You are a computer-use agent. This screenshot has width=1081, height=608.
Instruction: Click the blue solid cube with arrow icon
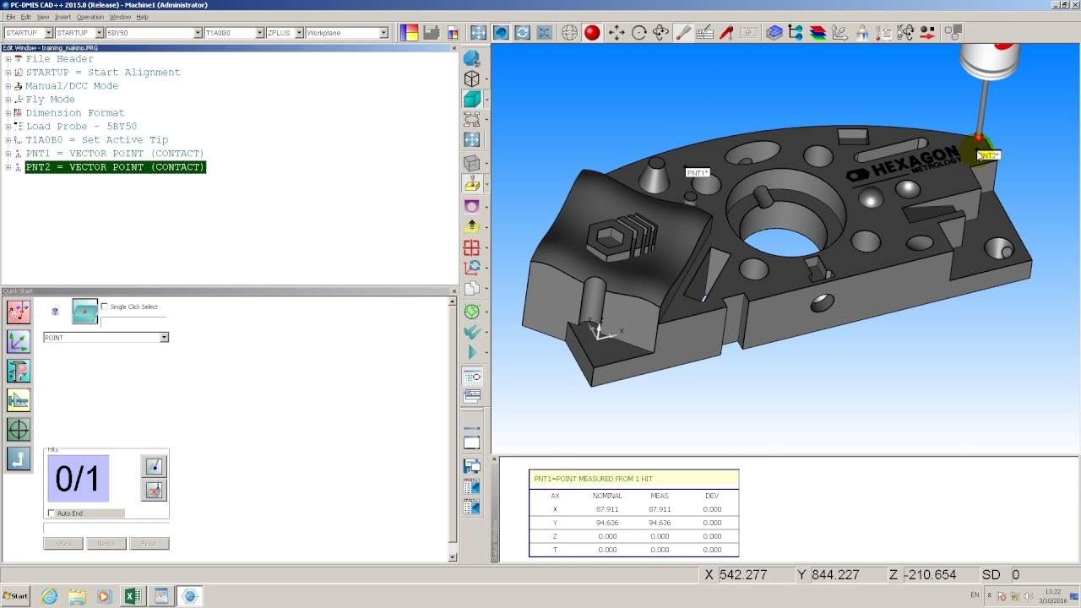click(501, 32)
